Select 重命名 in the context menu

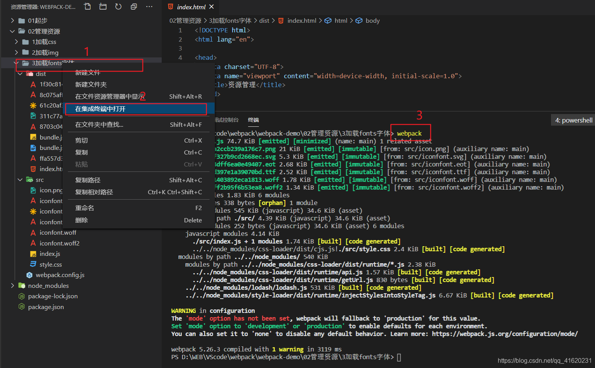(139, 208)
